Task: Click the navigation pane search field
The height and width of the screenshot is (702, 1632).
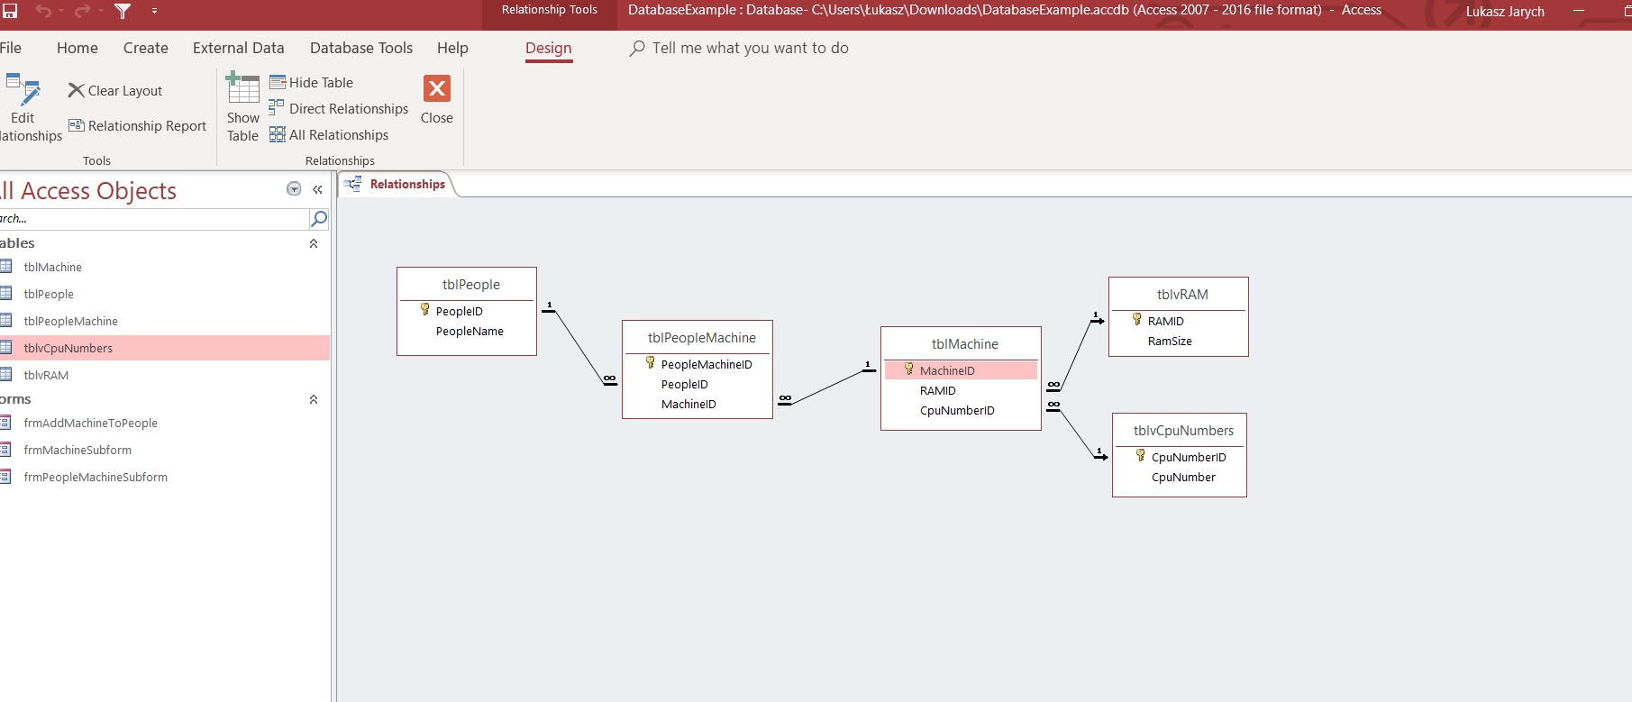Action: pyautogui.click(x=154, y=218)
